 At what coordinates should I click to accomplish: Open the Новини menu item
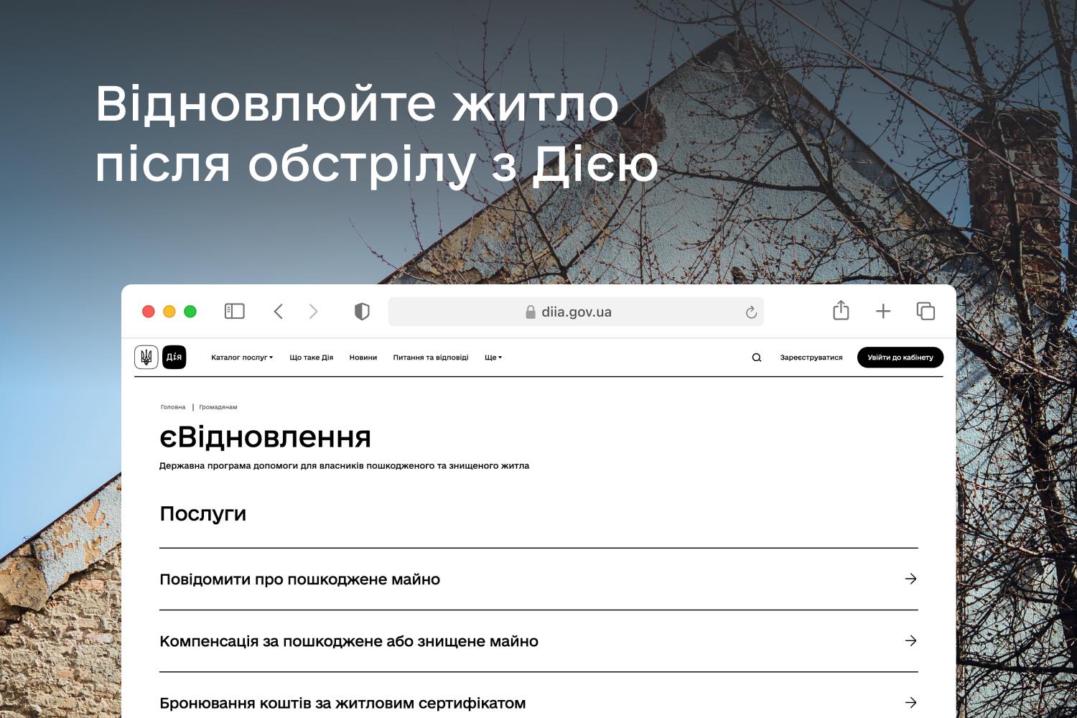click(363, 358)
